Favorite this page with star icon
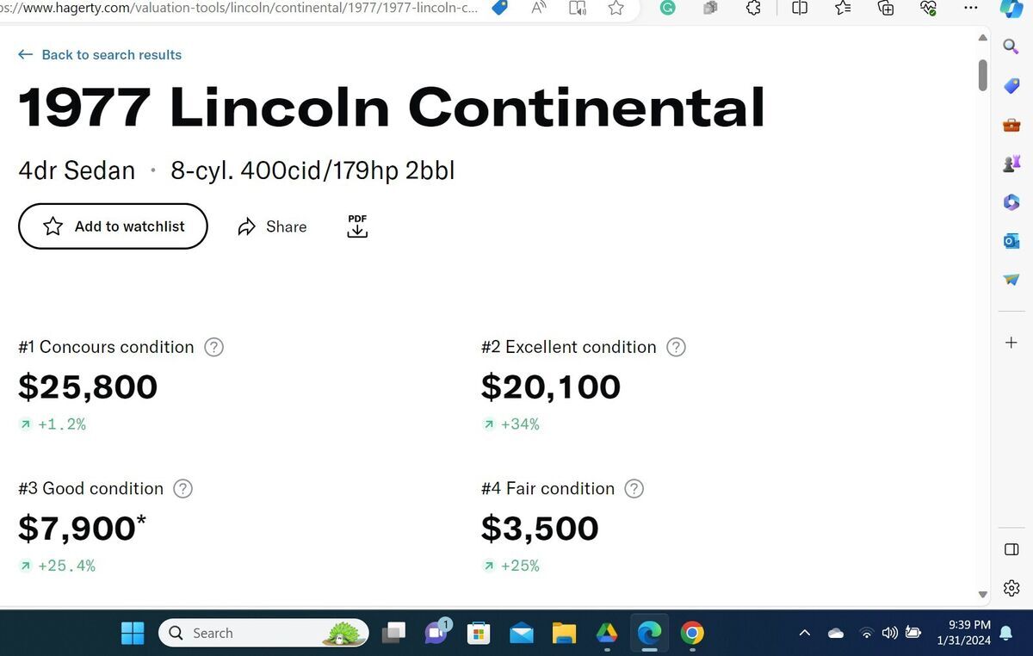The width and height of the screenshot is (1033, 656). point(616,9)
